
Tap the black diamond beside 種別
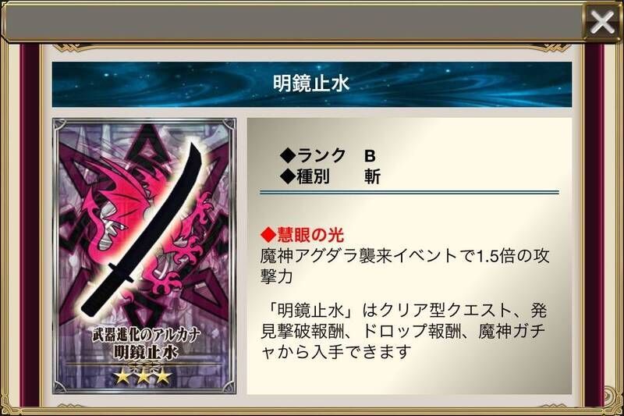pyautogui.click(x=287, y=176)
